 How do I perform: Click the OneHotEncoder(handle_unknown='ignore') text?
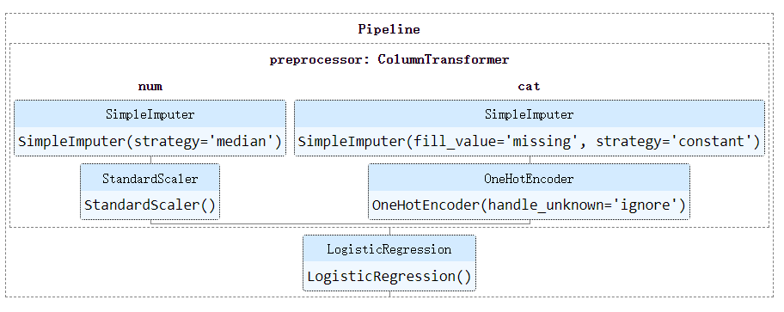(529, 205)
